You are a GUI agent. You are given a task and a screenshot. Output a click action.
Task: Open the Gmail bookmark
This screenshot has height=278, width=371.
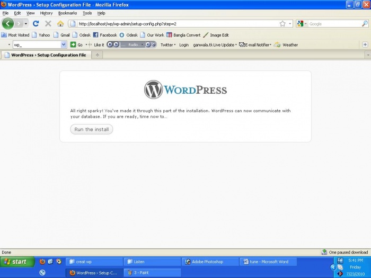[61, 35]
